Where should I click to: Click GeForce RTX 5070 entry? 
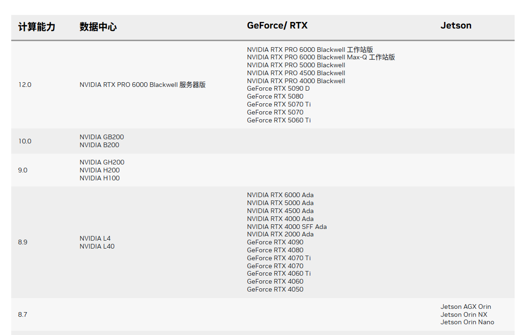[x=276, y=113]
